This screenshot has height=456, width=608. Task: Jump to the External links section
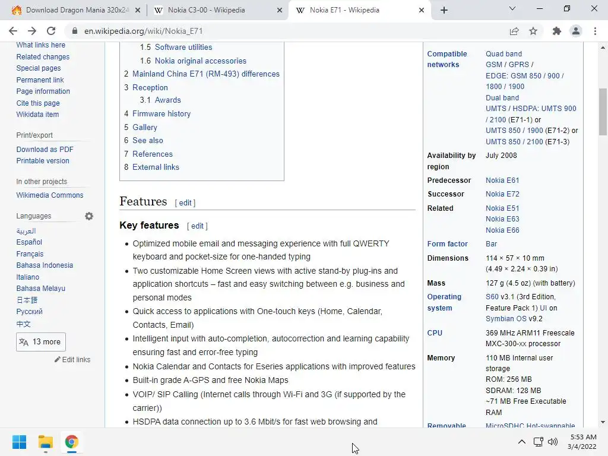coord(156,167)
